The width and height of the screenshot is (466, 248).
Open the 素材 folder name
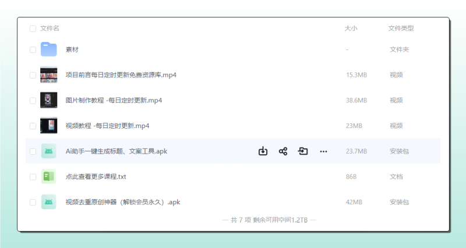pos(72,49)
